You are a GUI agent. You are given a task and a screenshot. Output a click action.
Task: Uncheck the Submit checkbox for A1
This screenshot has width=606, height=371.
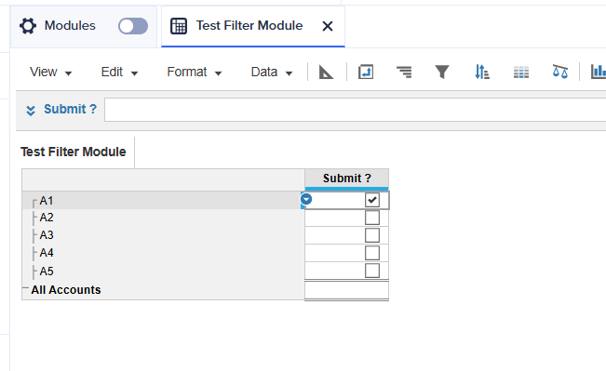(x=372, y=200)
